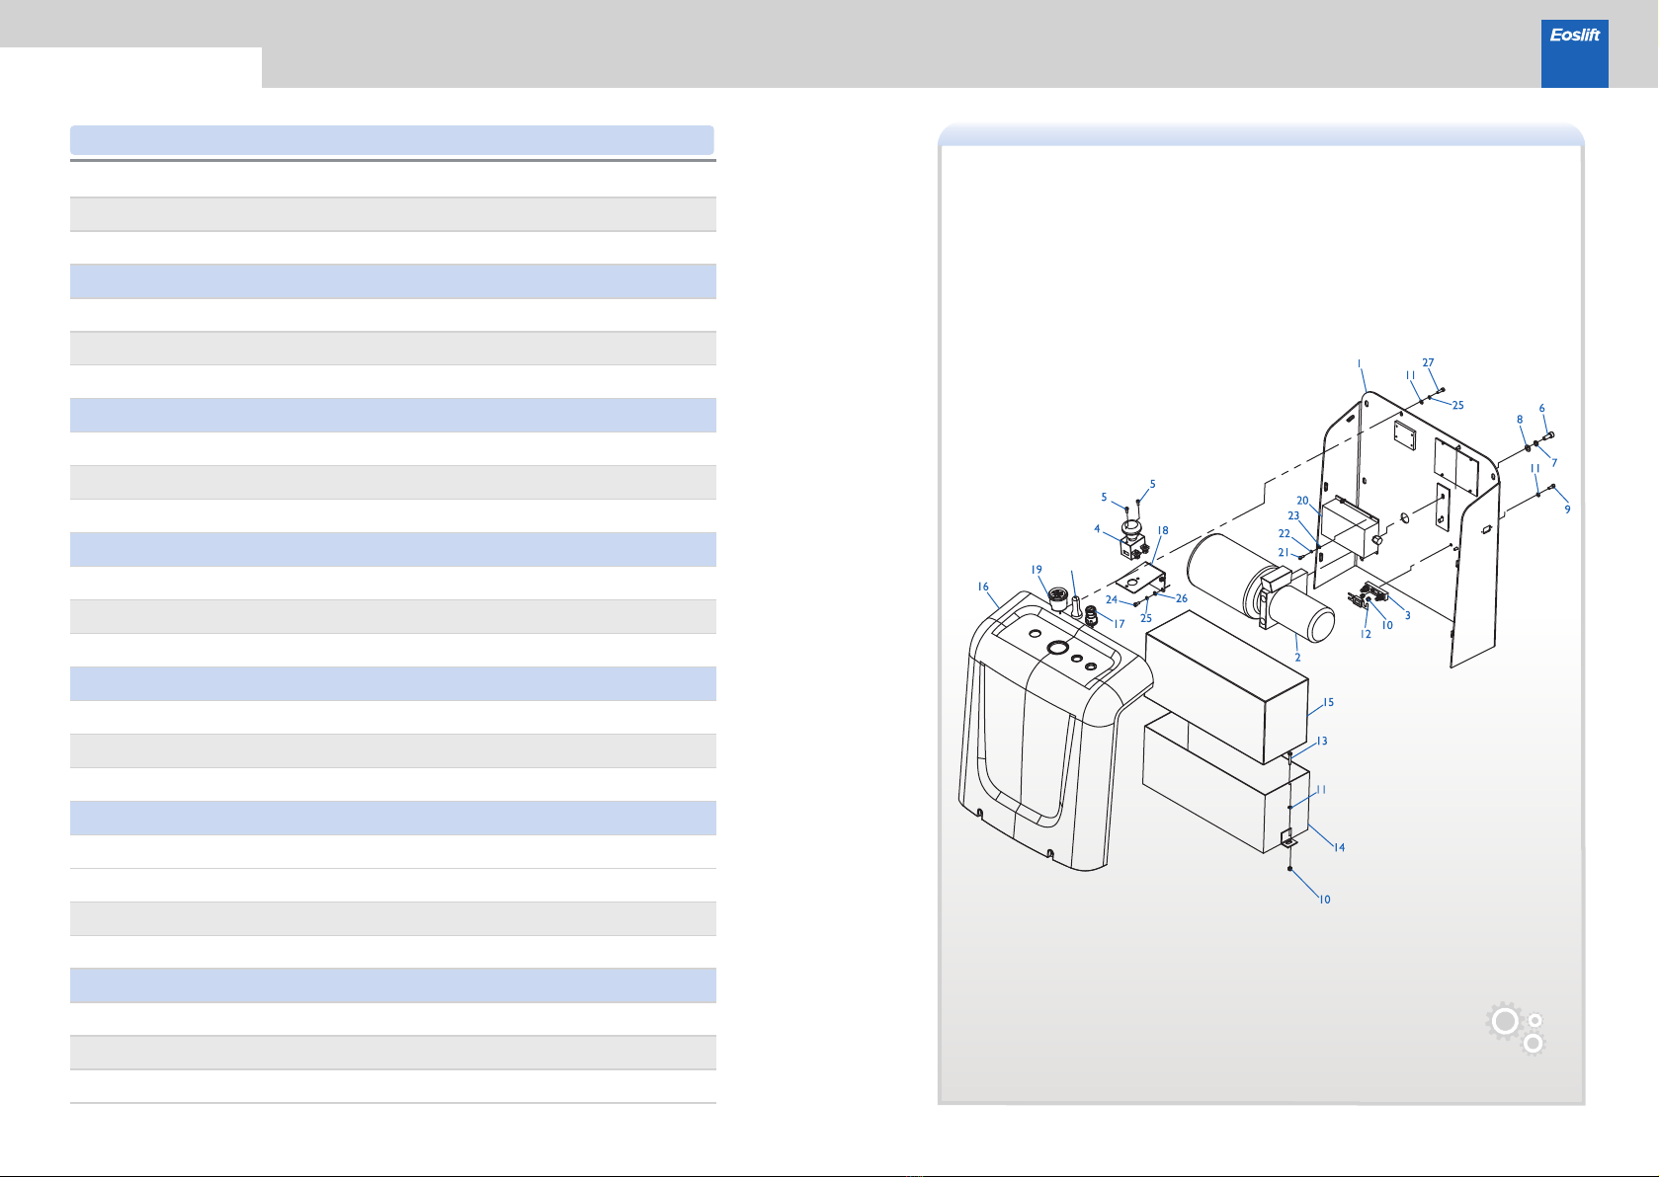
Task: Select part number label 15
Action: click(1329, 702)
